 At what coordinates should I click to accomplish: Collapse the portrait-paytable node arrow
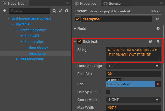(x=17, y=30)
